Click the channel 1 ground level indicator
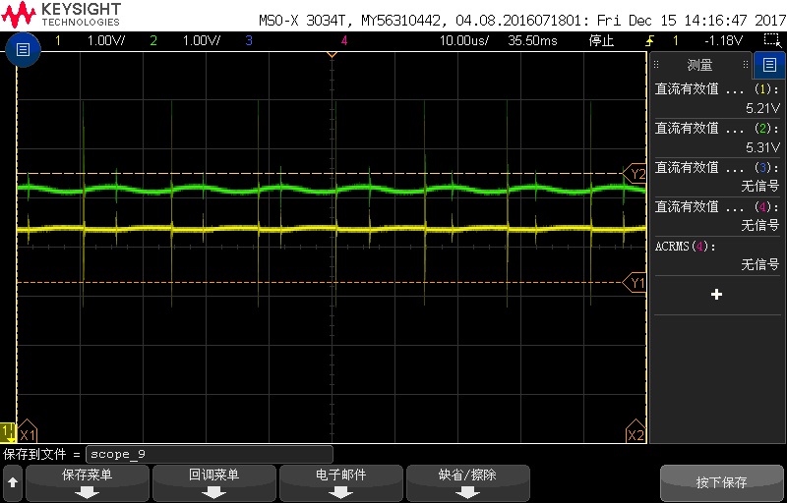 click(x=7, y=431)
